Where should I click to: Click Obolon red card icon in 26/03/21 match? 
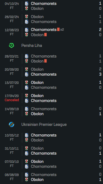[45, 61]
